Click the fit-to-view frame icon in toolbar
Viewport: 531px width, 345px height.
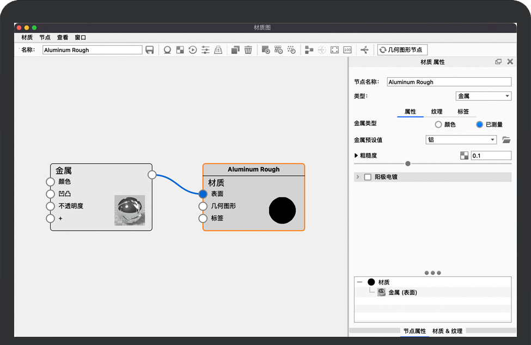pos(334,50)
